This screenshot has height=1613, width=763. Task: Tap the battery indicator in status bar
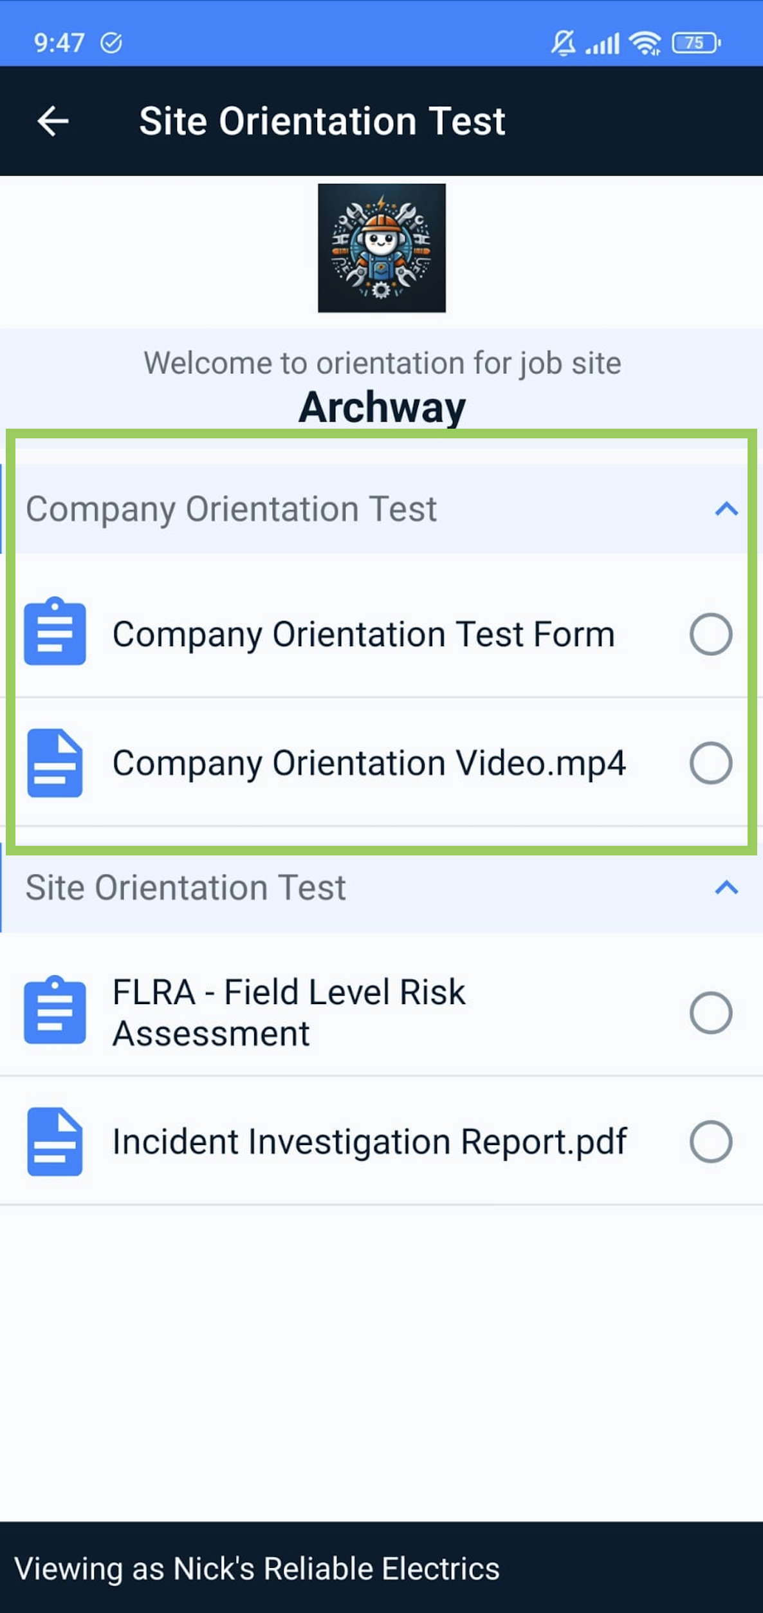point(695,43)
